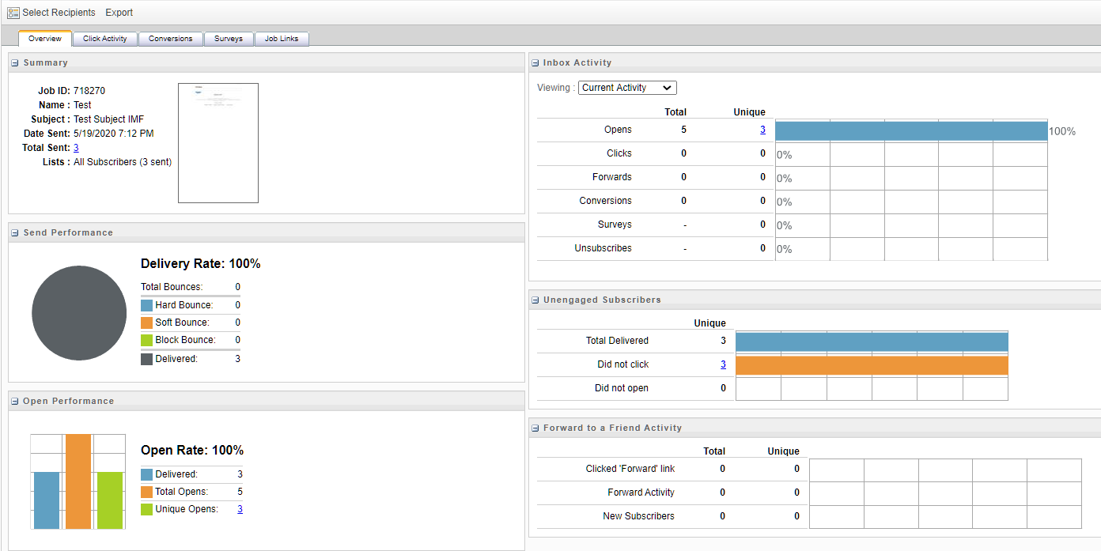Click the Unsubscribes row label
The height and width of the screenshot is (551, 1101).
[603, 248]
